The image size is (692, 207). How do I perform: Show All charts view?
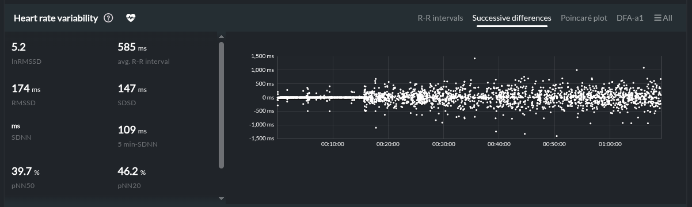click(x=663, y=18)
